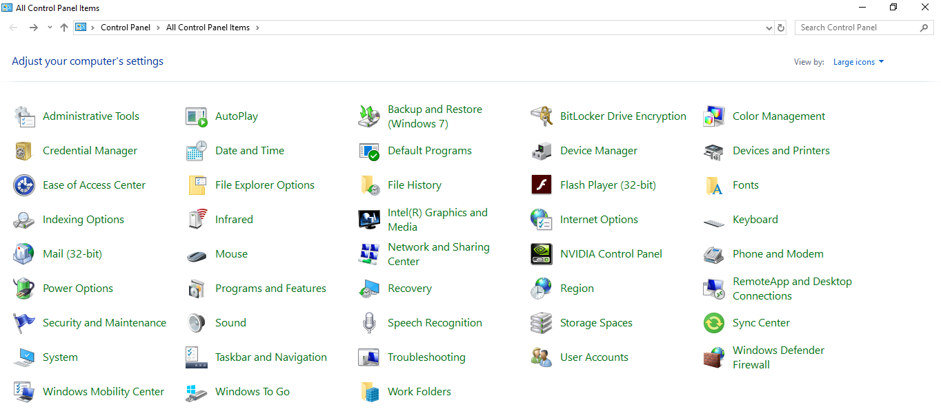Open the Windows Defender Firewall icon

pyautogui.click(x=714, y=357)
